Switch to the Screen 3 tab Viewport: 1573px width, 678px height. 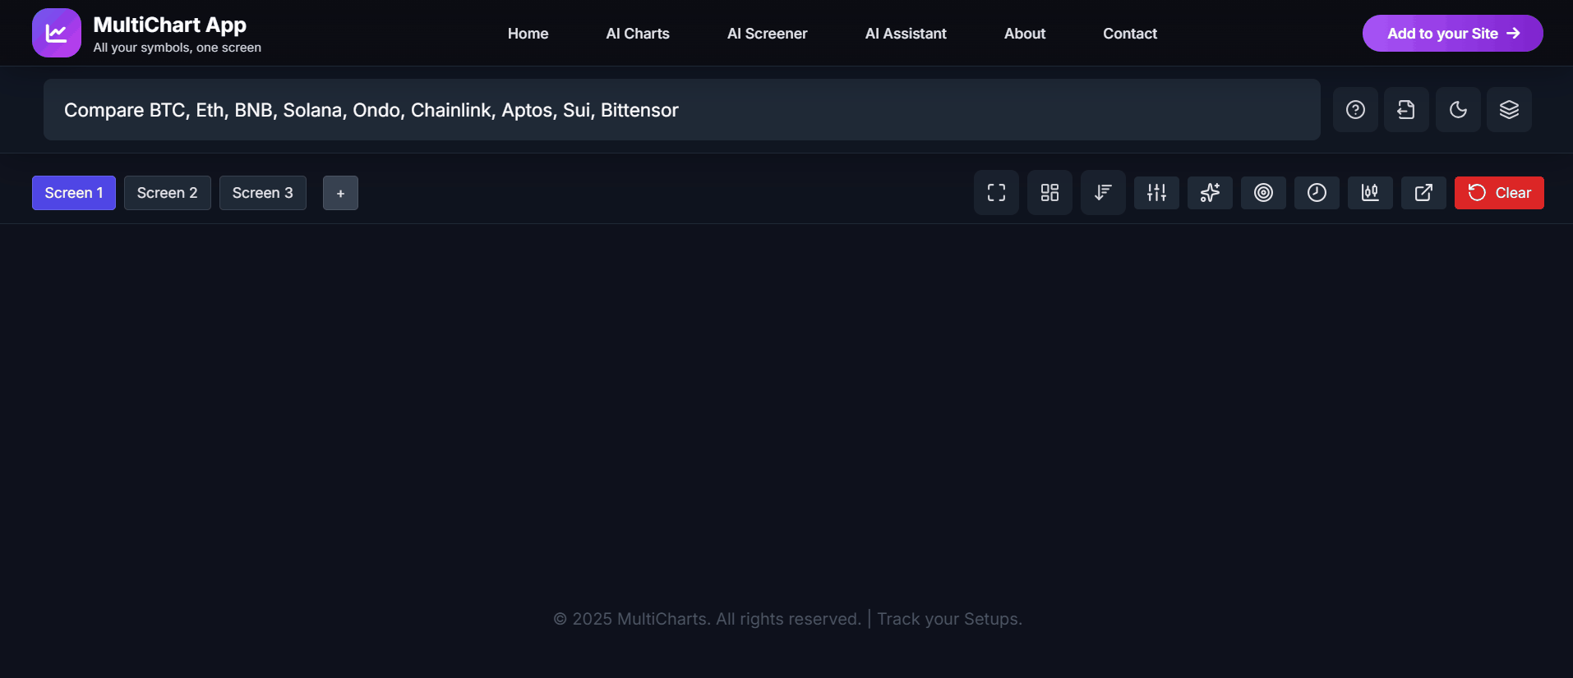pos(262,193)
